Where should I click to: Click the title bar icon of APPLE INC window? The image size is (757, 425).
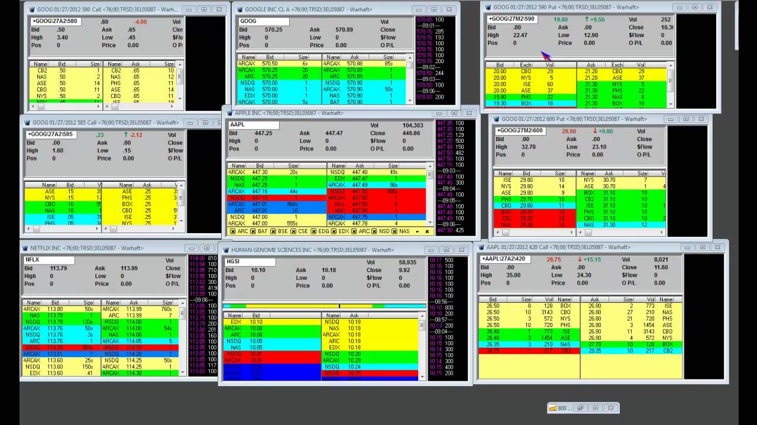(x=229, y=113)
